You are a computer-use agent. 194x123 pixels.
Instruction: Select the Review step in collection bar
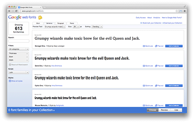pos(164,110)
